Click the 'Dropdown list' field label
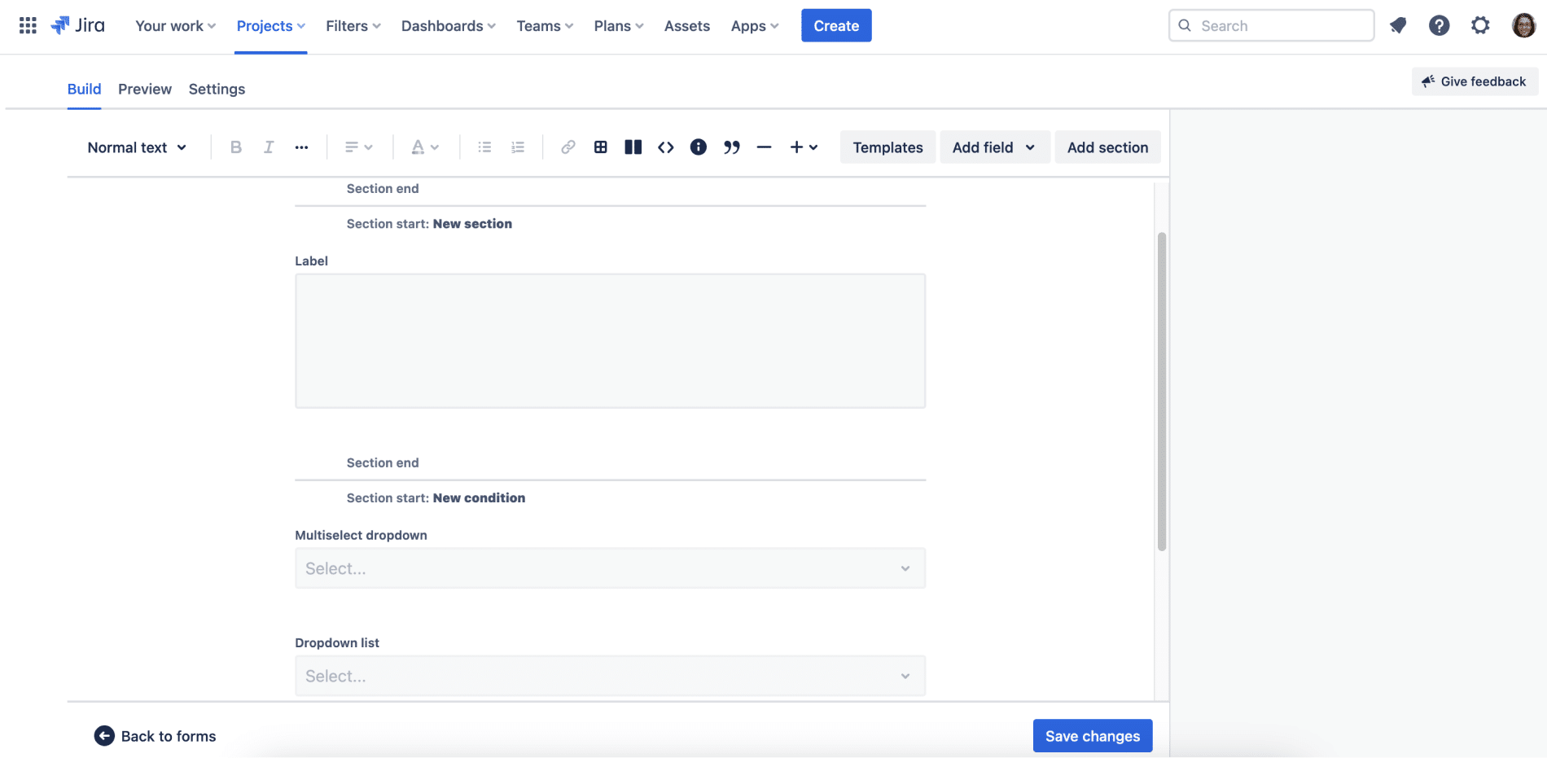1547x758 pixels. [x=337, y=642]
